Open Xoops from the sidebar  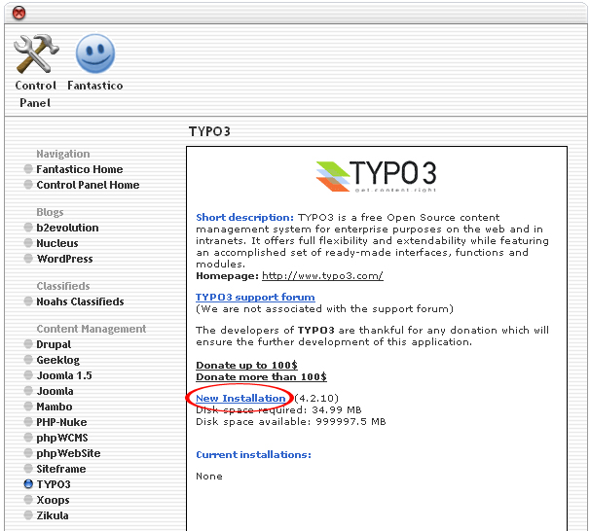coord(53,500)
